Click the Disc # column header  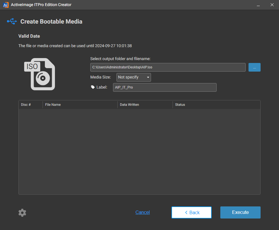pos(26,105)
